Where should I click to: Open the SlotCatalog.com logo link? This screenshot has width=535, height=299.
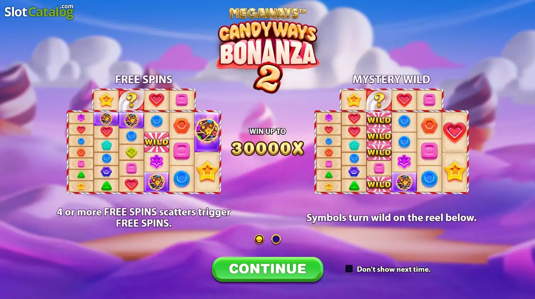pos(39,11)
